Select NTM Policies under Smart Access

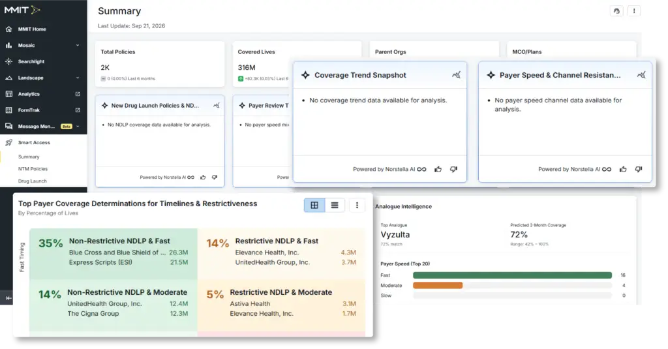(33, 169)
